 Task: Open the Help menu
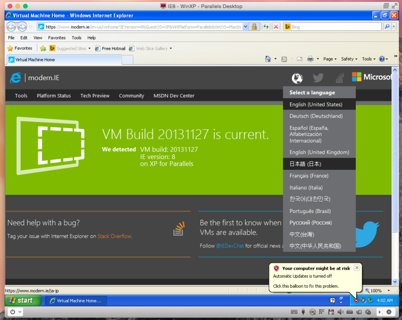tap(91, 38)
